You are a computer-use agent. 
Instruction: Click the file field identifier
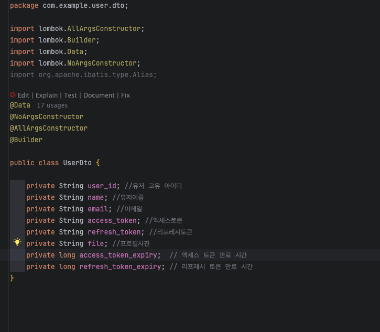point(95,243)
